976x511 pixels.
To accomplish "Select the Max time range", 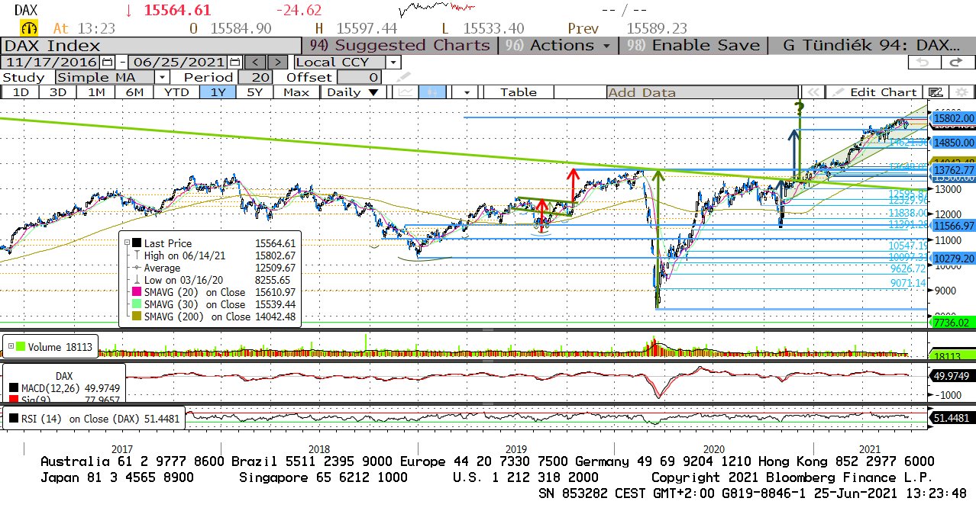I will point(296,92).
